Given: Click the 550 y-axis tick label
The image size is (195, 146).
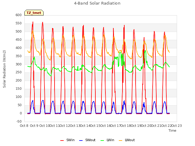Looking at the screenshot, I should tap(19, 23).
